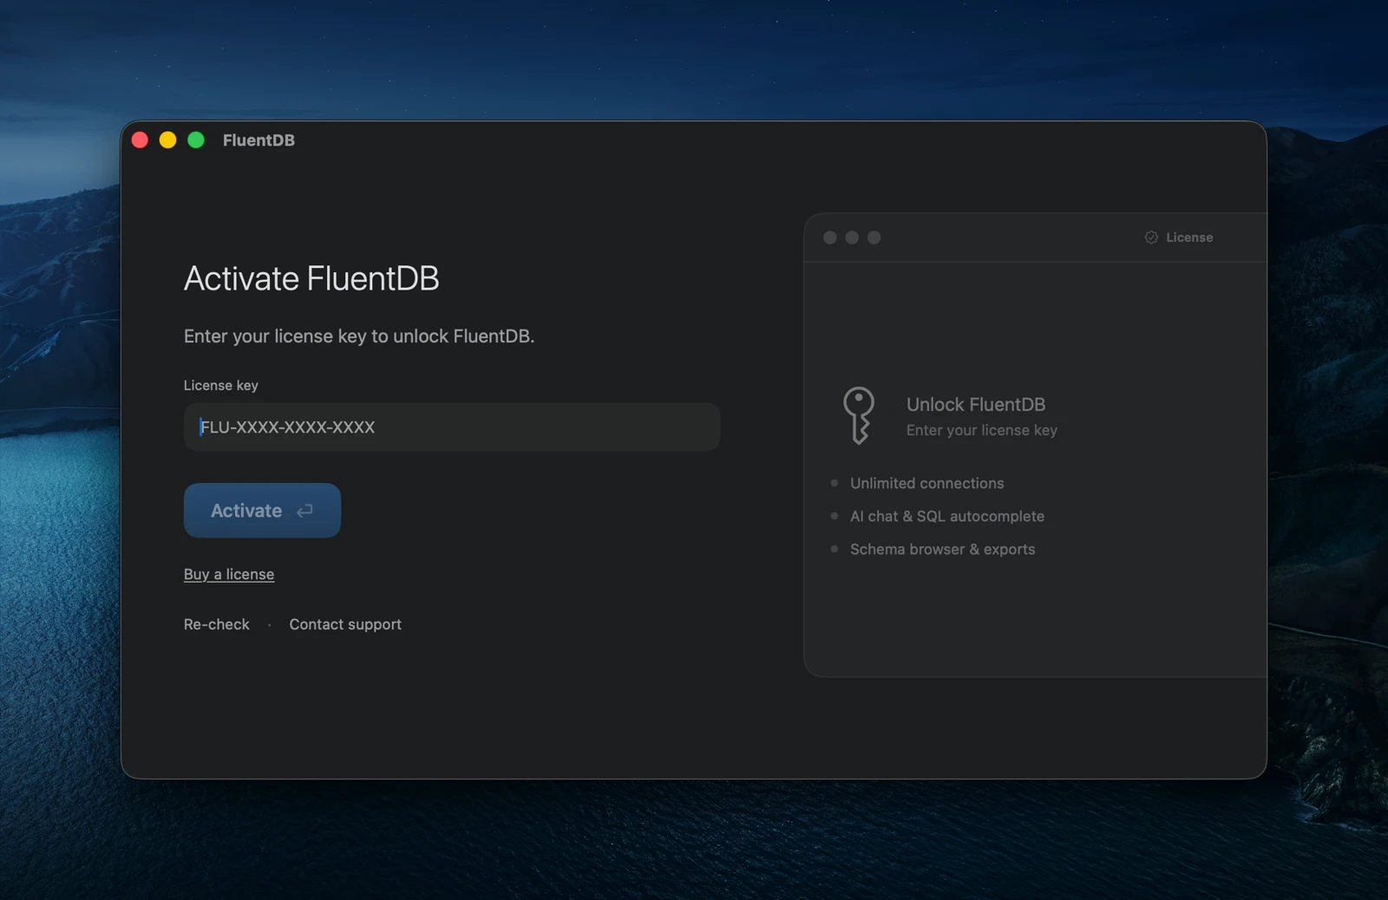1388x900 pixels.
Task: Click 'Schema browser & exports' feature item
Action: [943, 549]
